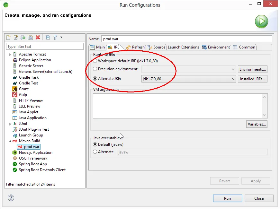Switch to the Refresh tab
The width and height of the screenshot is (280, 209).
135,47
